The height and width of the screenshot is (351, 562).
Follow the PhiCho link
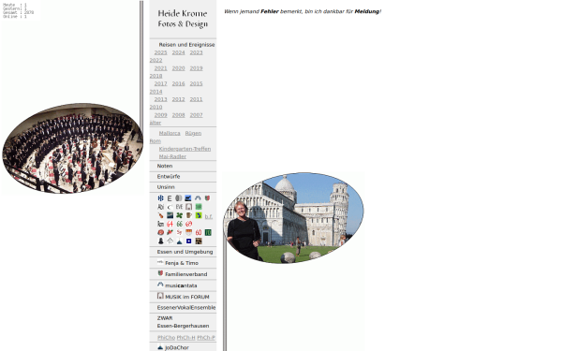167,338
